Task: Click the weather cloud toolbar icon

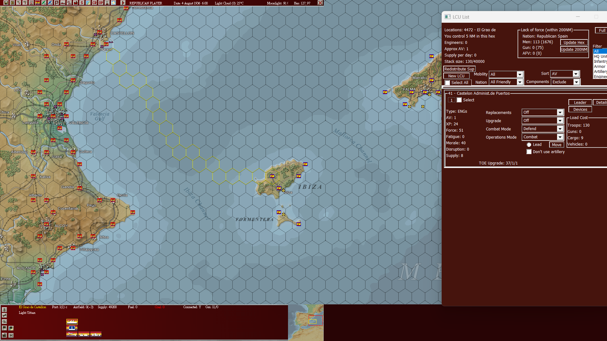Action: [113, 3]
